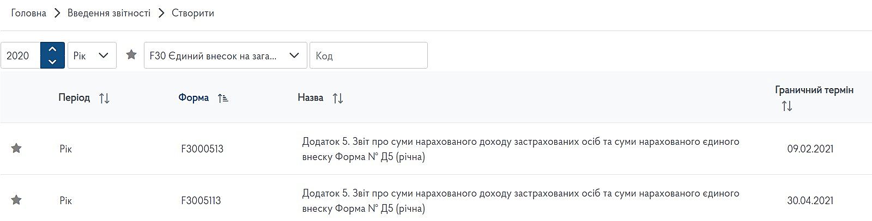This screenshot has width=872, height=221.
Task: Click the sort icon next to Форма
Action: [x=222, y=99]
